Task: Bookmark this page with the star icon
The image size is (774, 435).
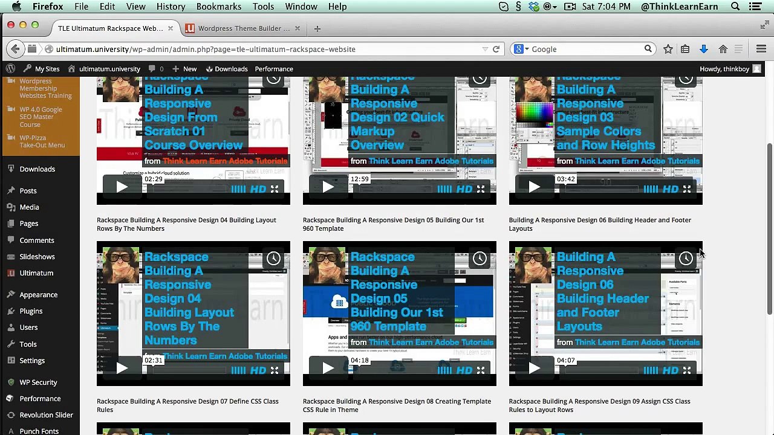Action: [668, 49]
